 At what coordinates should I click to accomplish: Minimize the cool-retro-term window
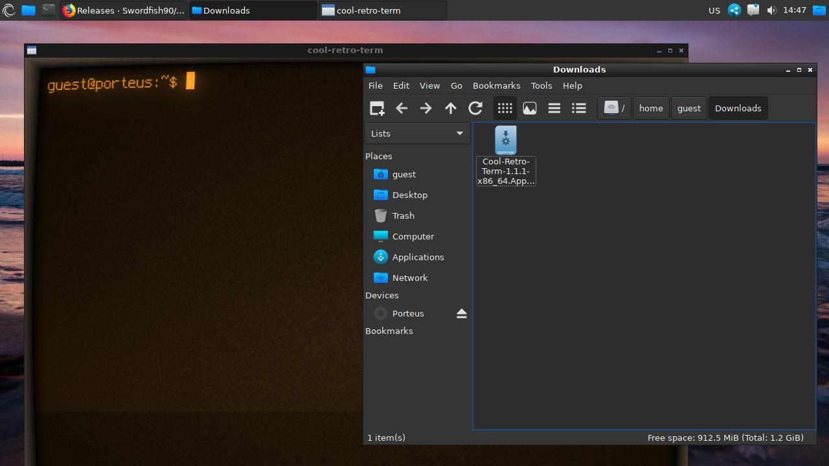coord(659,50)
